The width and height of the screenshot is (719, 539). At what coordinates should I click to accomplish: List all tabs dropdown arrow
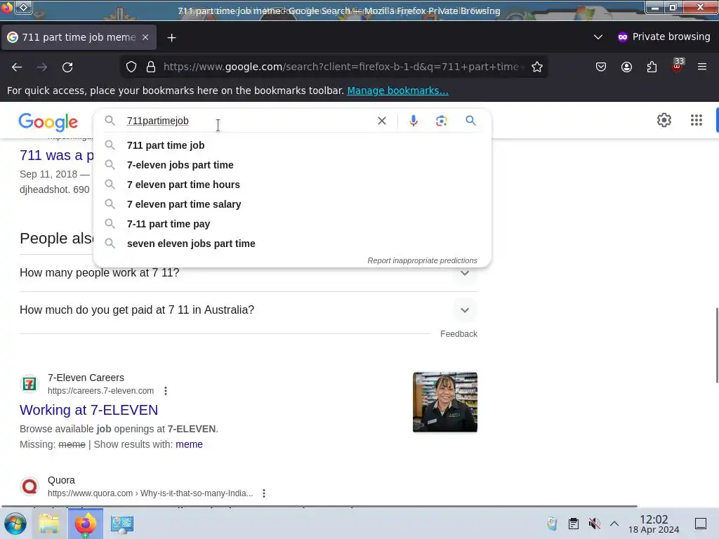[x=598, y=36]
